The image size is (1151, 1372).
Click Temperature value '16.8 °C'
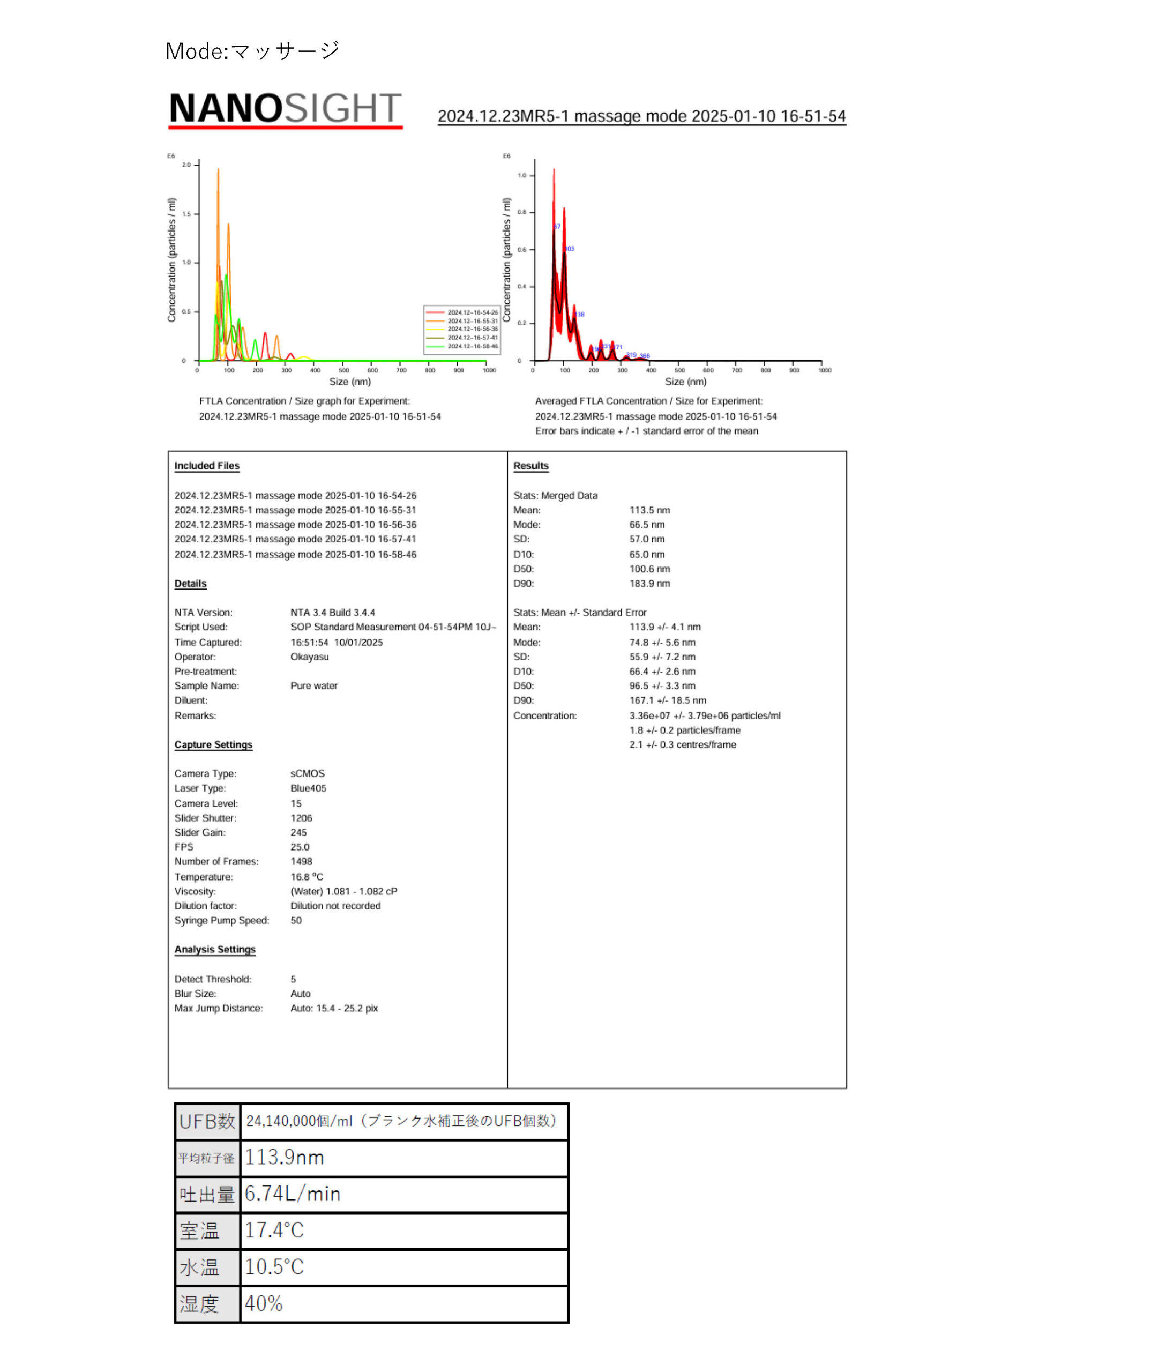point(307,877)
